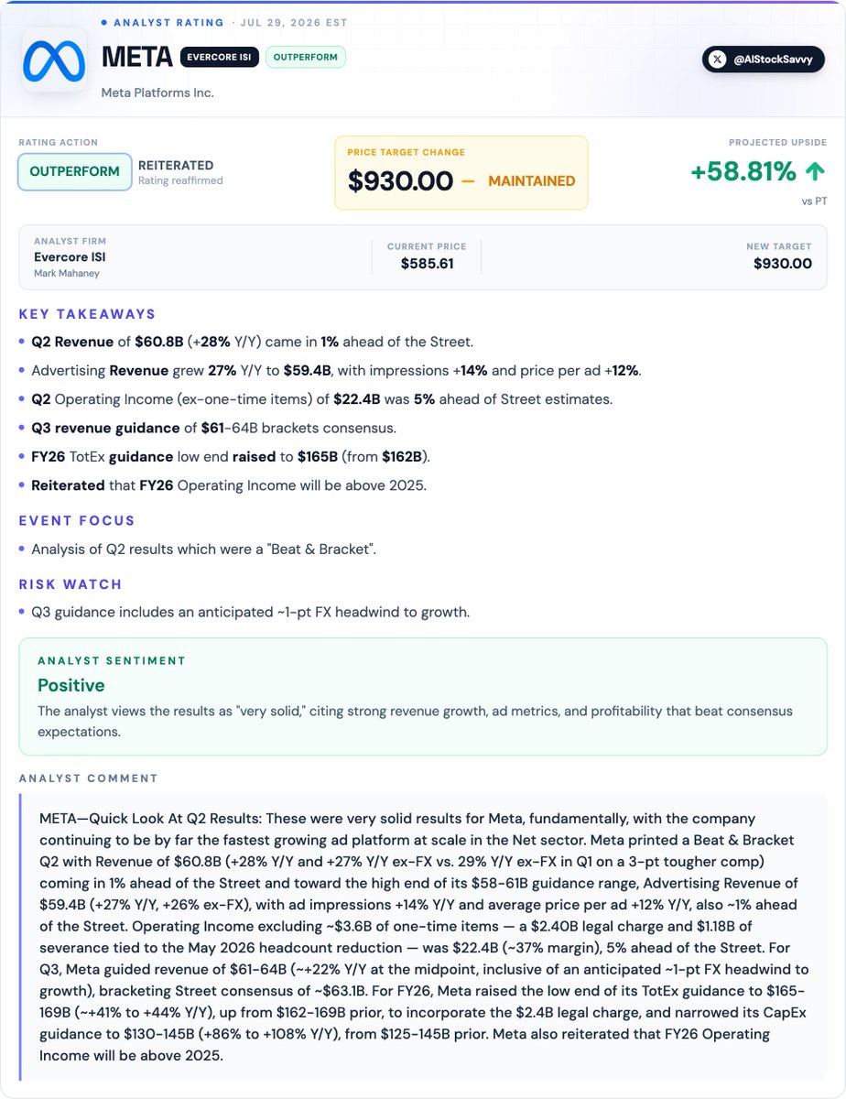The height and width of the screenshot is (1099, 846).
Task: Click the dash icon before MAINTAINED
Action: 468,181
